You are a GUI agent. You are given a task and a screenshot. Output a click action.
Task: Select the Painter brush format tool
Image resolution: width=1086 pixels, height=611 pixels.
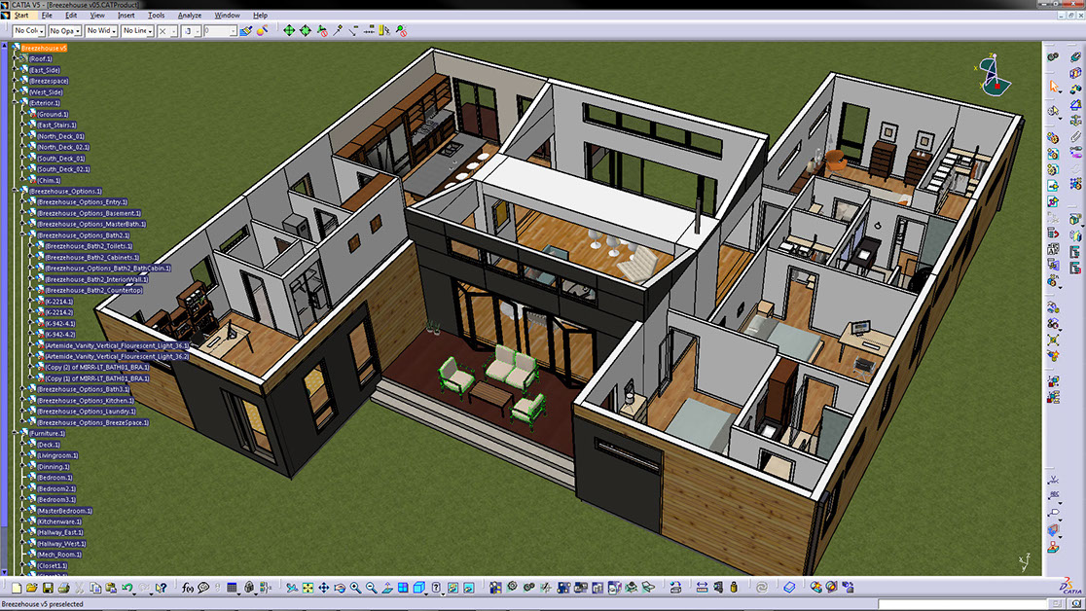click(x=246, y=31)
